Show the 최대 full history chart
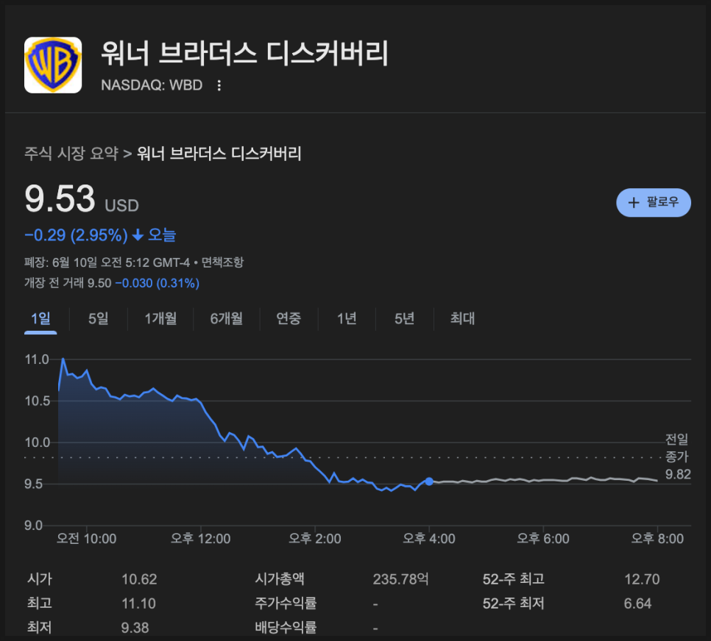This screenshot has height=641, width=711. [462, 318]
